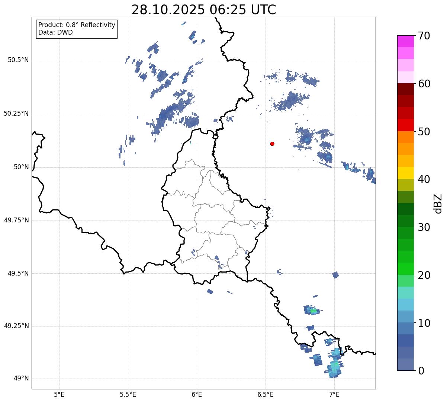Click the "dBZ" colorbar label
This screenshot has height=402, width=447.
pos(438,203)
